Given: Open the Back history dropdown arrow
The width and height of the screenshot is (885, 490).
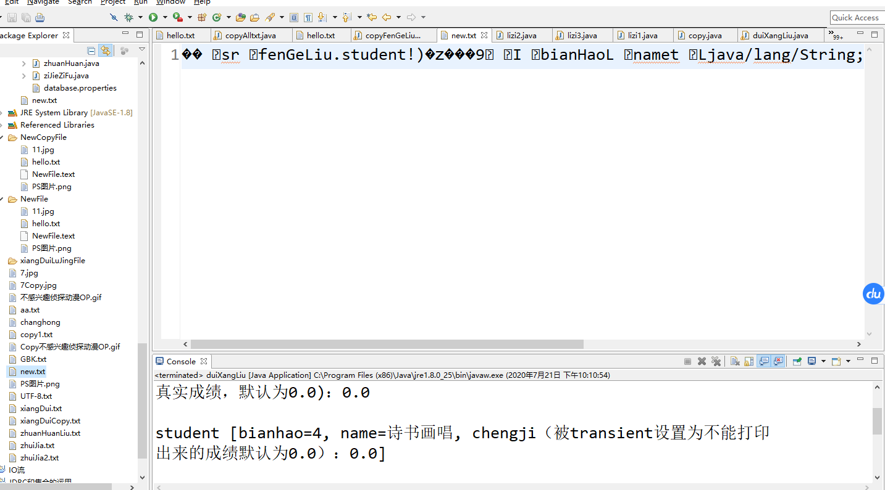Looking at the screenshot, I should click(398, 17).
